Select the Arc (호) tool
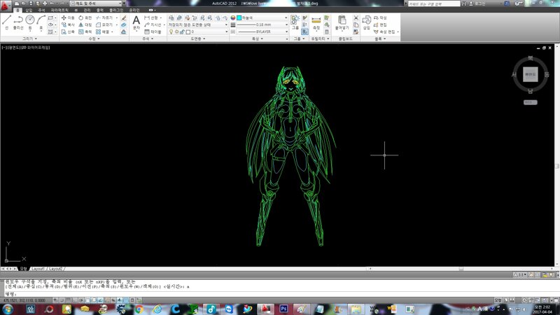This screenshot has width=560, height=315. coord(41,22)
